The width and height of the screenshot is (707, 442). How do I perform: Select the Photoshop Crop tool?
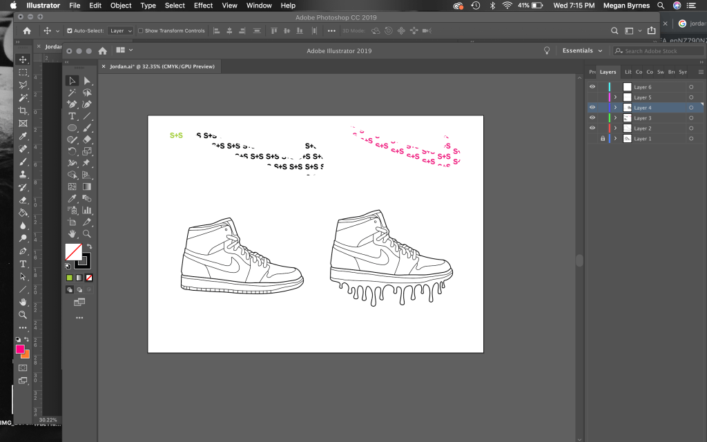[23, 110]
